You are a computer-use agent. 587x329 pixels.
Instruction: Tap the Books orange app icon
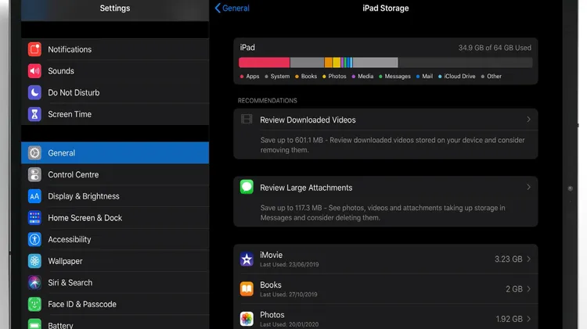[x=247, y=288]
